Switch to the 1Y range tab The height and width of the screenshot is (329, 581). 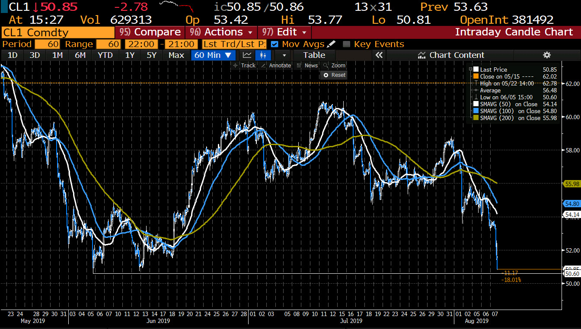point(130,55)
